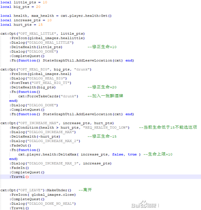Screen dimensions: 201x210
Task: Click the "OPT_LEAVE" string
Action: click(x=30, y=190)
